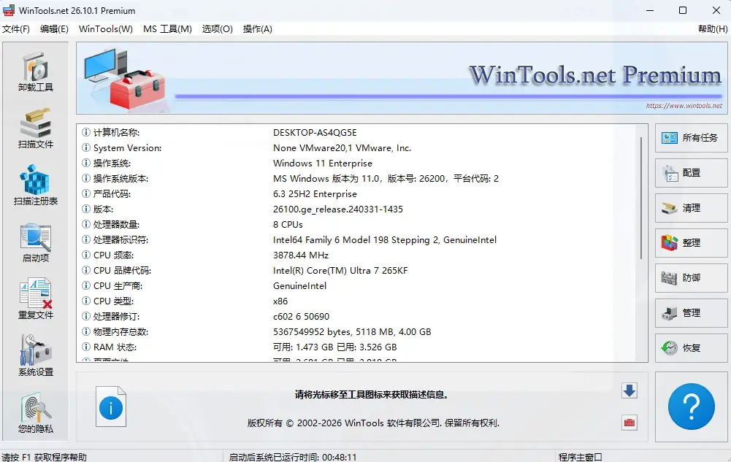Click the info icon beside 物理内存总数

coord(85,331)
